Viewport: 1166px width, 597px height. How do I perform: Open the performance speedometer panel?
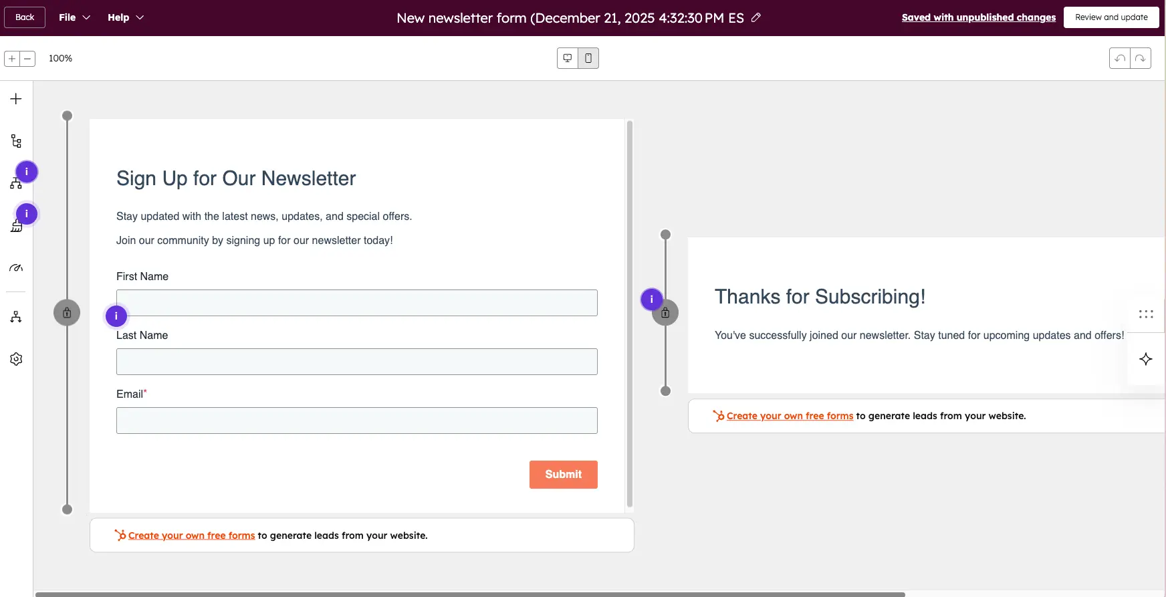point(15,267)
